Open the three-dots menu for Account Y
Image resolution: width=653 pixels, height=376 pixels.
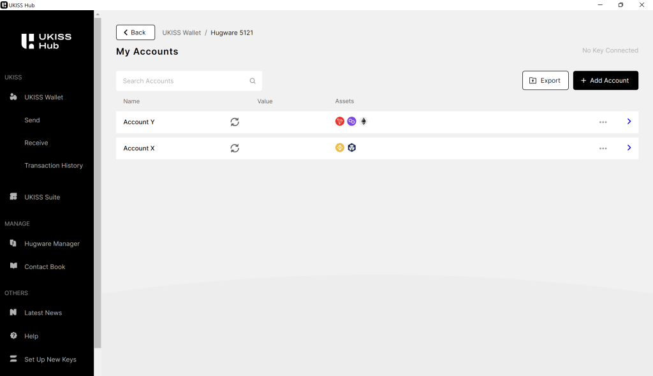pos(603,122)
